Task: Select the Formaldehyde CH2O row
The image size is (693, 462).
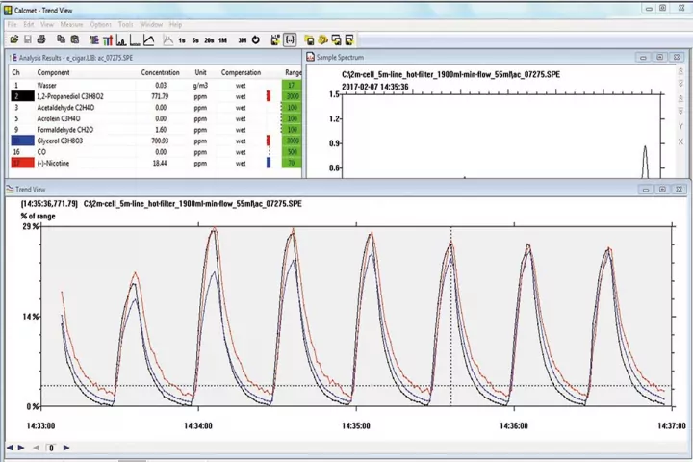Action: point(65,130)
